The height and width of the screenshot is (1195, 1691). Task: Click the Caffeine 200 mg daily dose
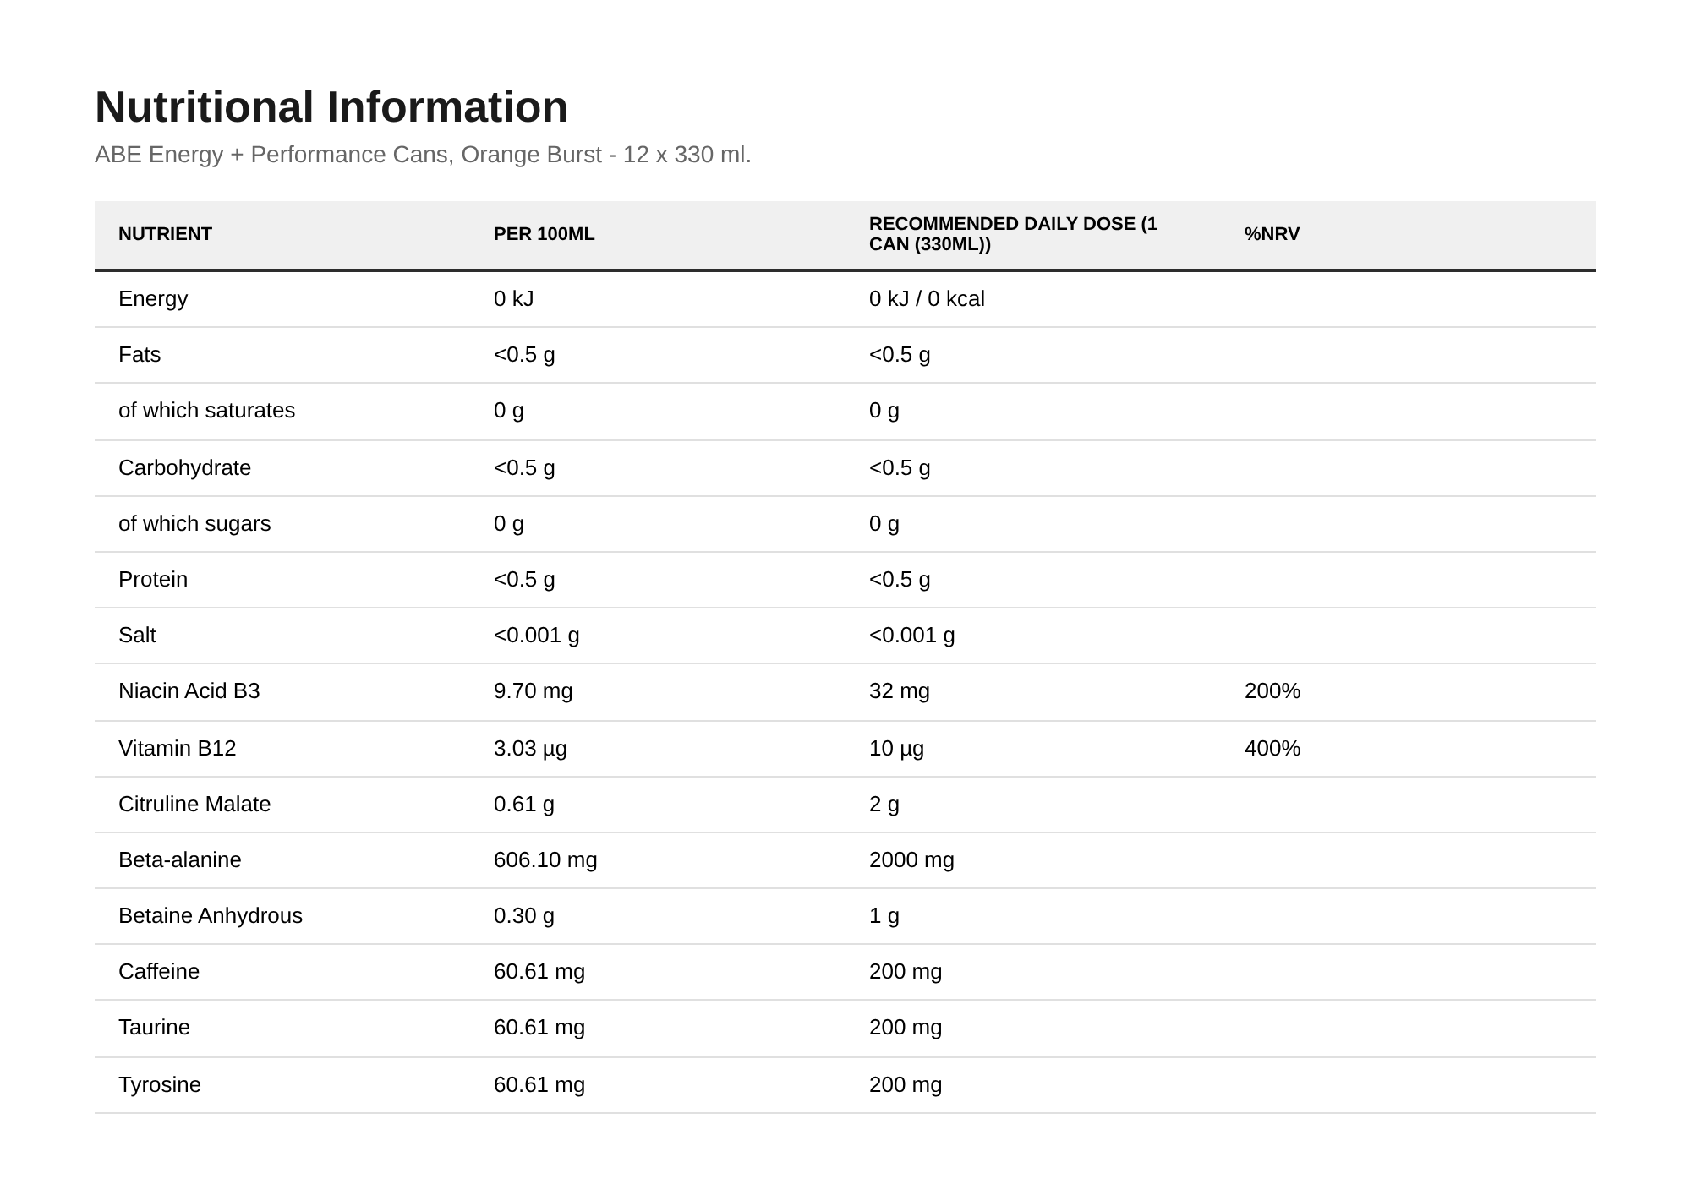pyautogui.click(x=905, y=972)
